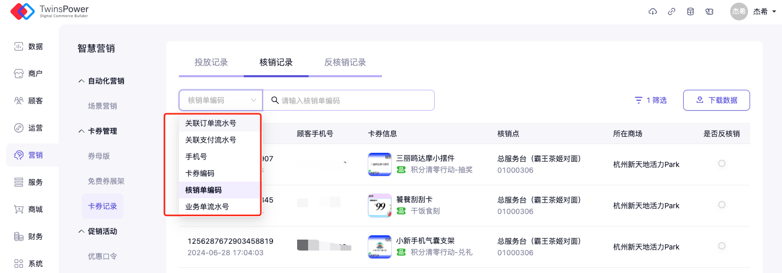Select 是否反核销 radio for 小新手机气囊支架 row
782x273 pixels.
722,246
